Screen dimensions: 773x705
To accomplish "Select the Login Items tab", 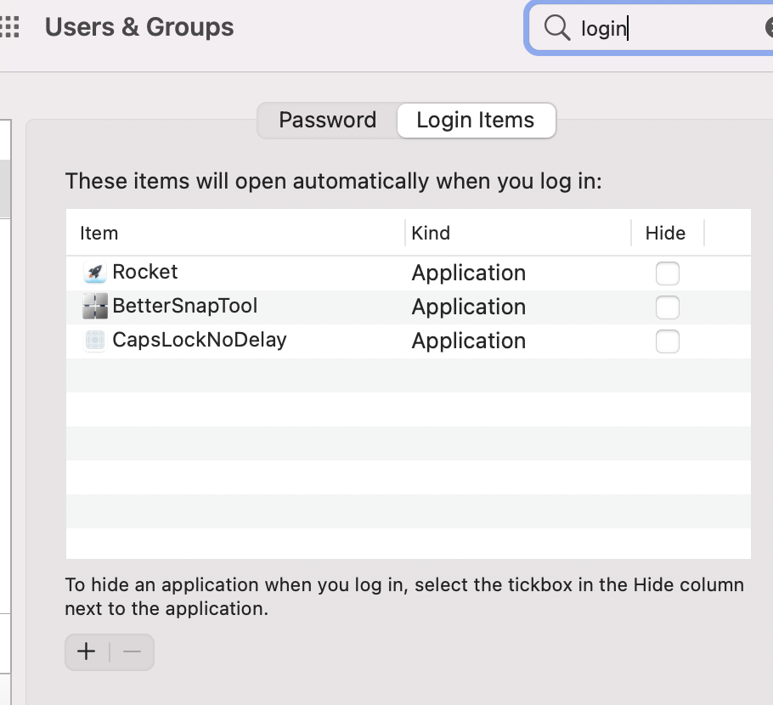I will pyautogui.click(x=476, y=121).
